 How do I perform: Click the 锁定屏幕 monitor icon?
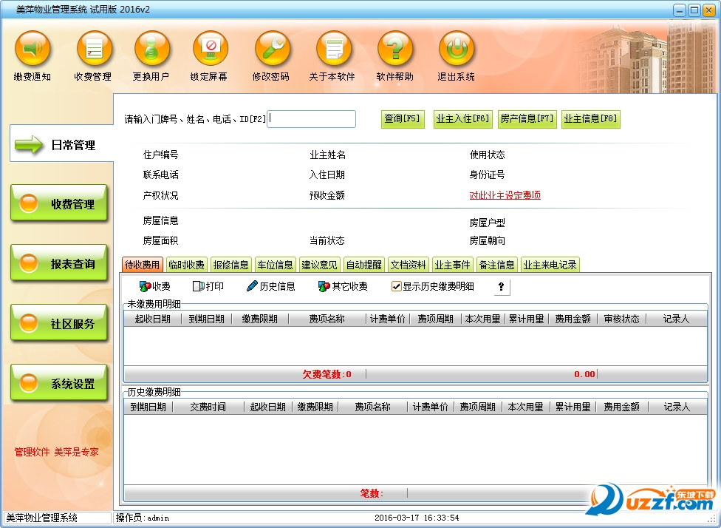coord(210,48)
